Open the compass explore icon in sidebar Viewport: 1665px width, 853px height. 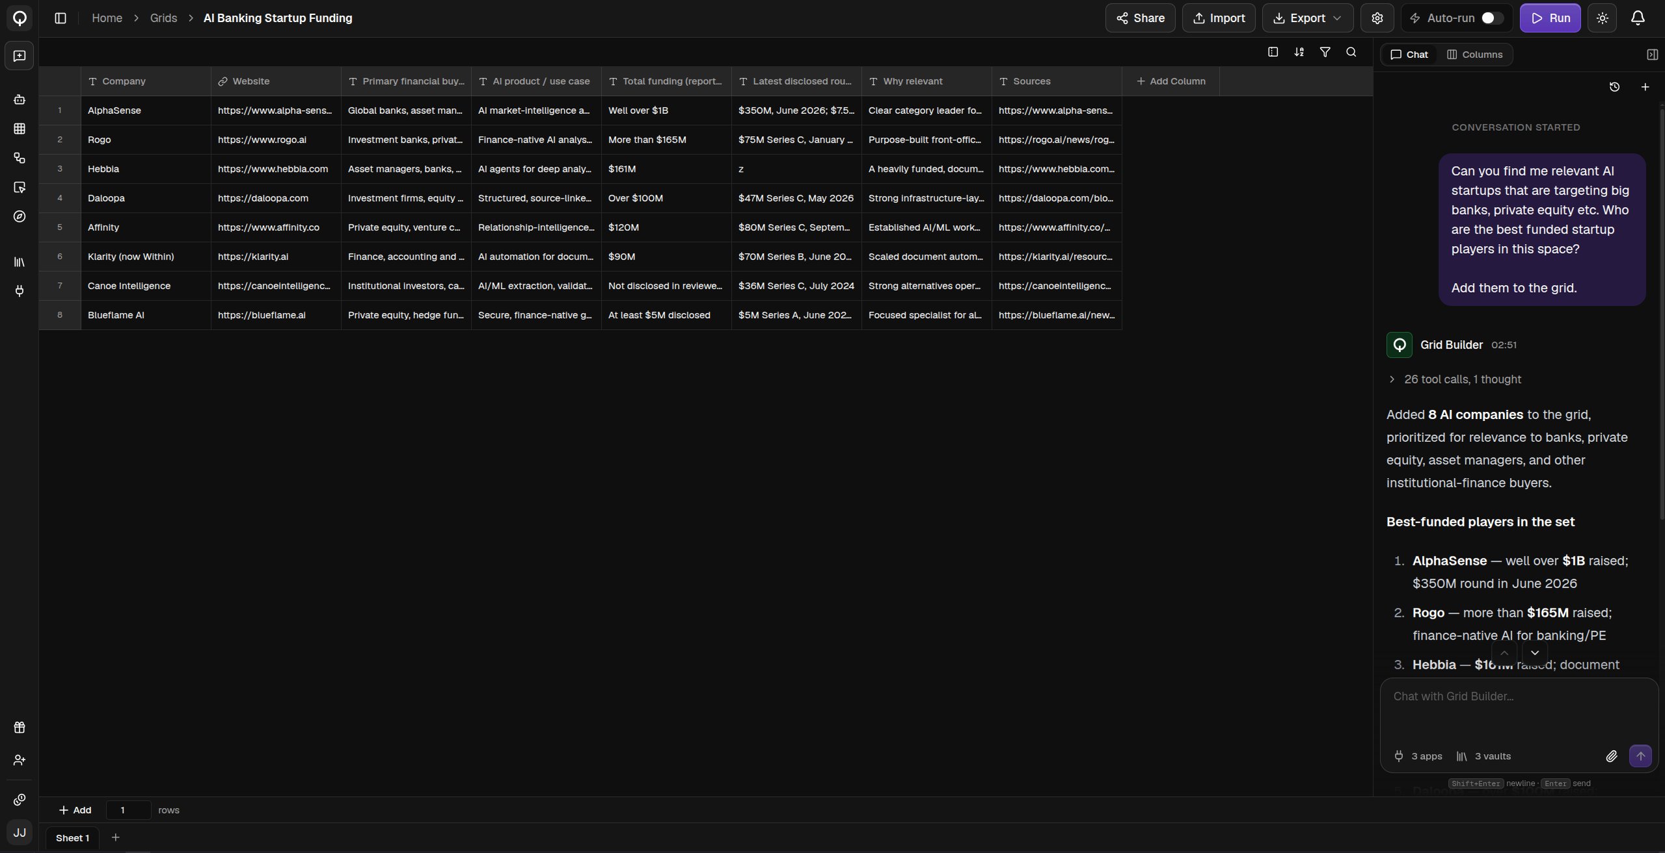click(x=20, y=217)
